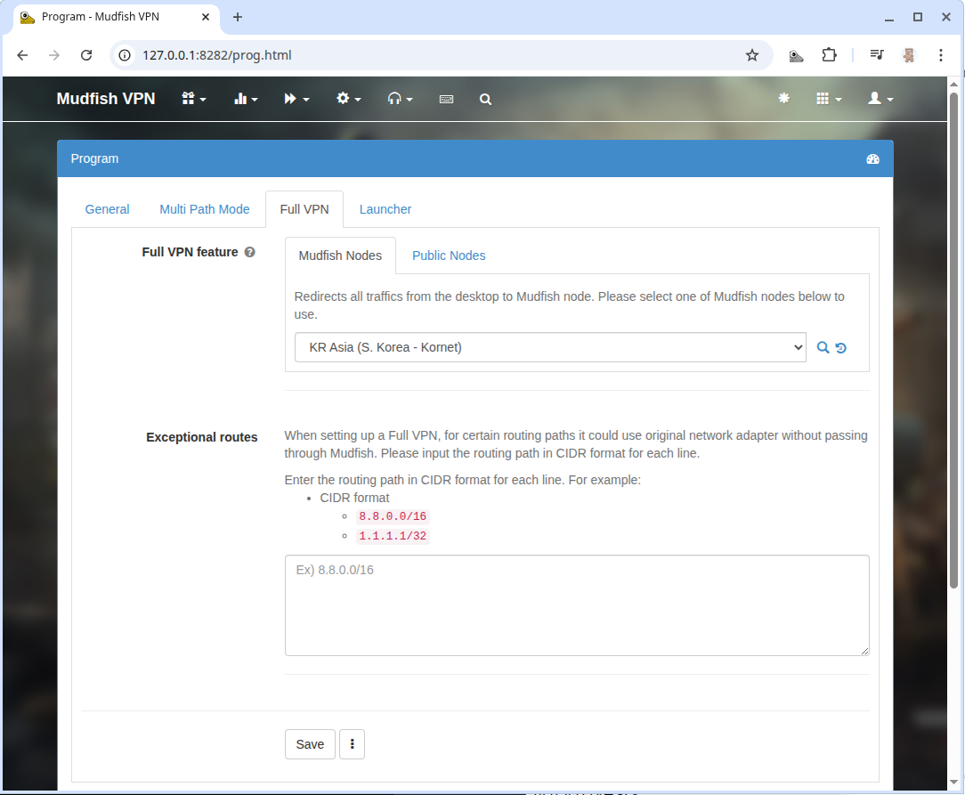
Task: Click the help icon beside Full VPN feature
Action: coord(249,252)
